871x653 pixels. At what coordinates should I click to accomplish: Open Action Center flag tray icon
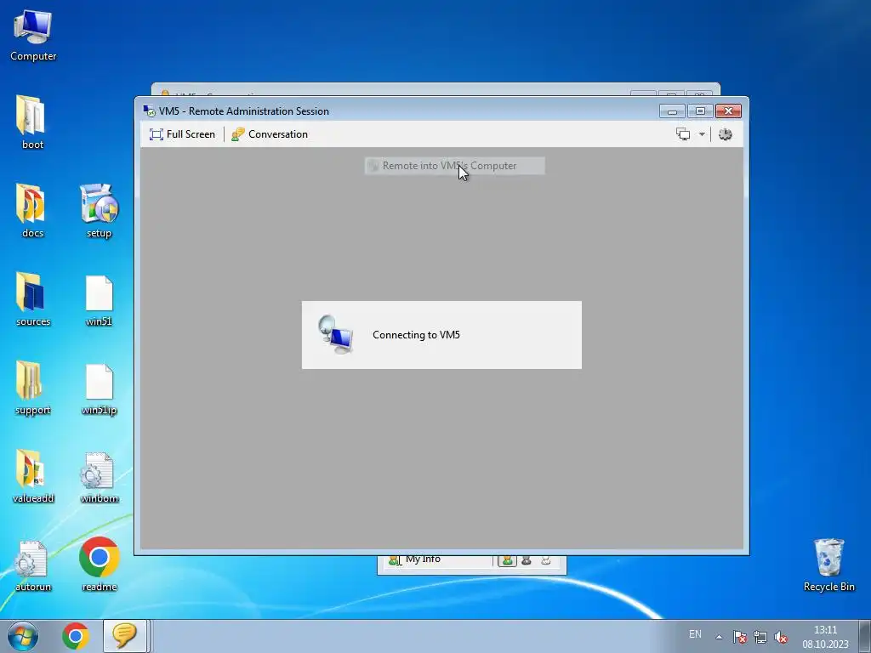click(739, 637)
